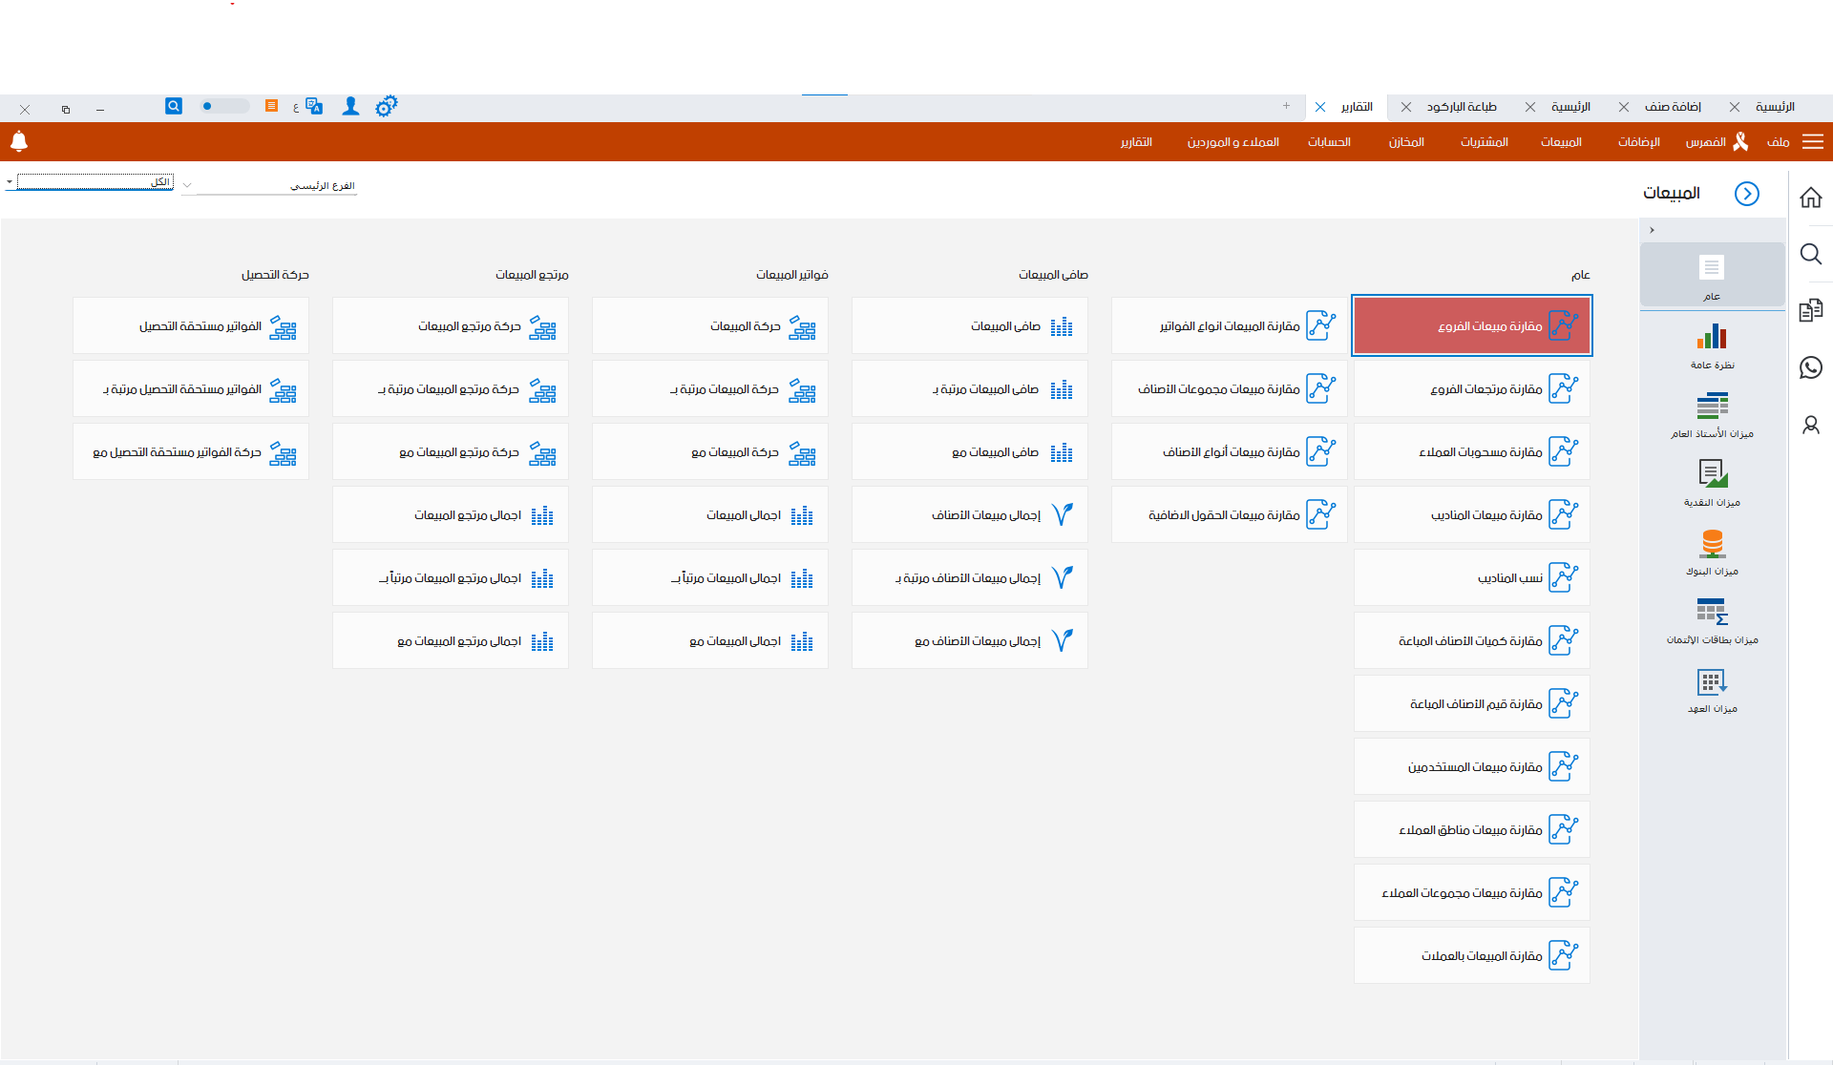Click the hamburger menu next to ملف
Image resolution: width=1833 pixels, height=1065 pixels.
click(x=1812, y=141)
